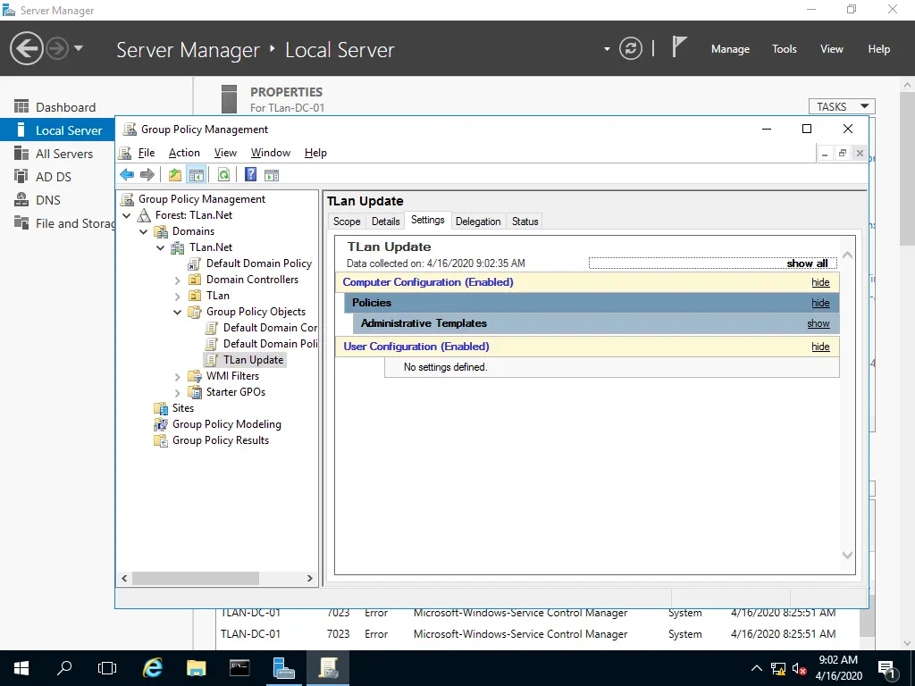Collapse the Group Policy Objects node
Screen dimensions: 915x686
coord(178,312)
